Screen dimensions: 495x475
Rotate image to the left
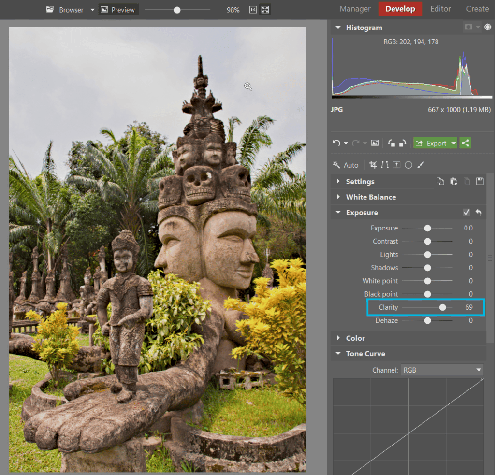coord(392,143)
